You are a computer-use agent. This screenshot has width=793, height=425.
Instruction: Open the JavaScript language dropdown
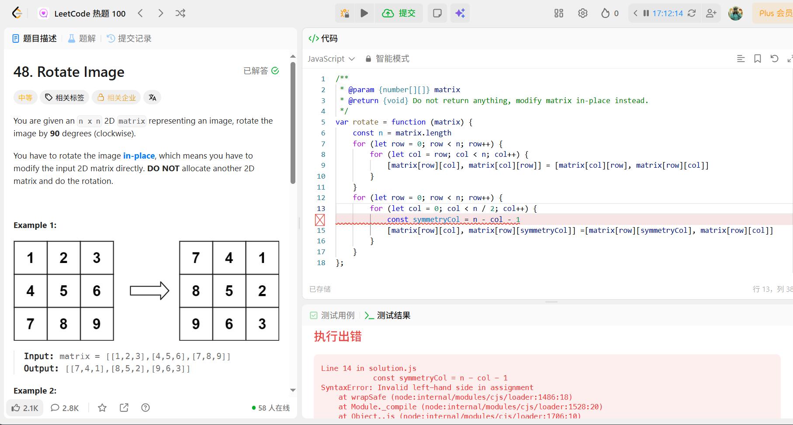pos(331,59)
